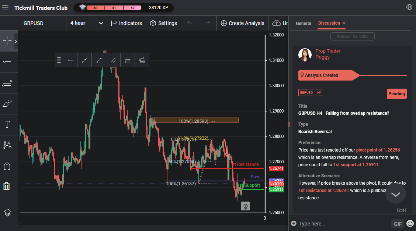This screenshot has width=416, height=231.
Task: Click the AUGUST 29, 2023 date separator
Action: 352,36
